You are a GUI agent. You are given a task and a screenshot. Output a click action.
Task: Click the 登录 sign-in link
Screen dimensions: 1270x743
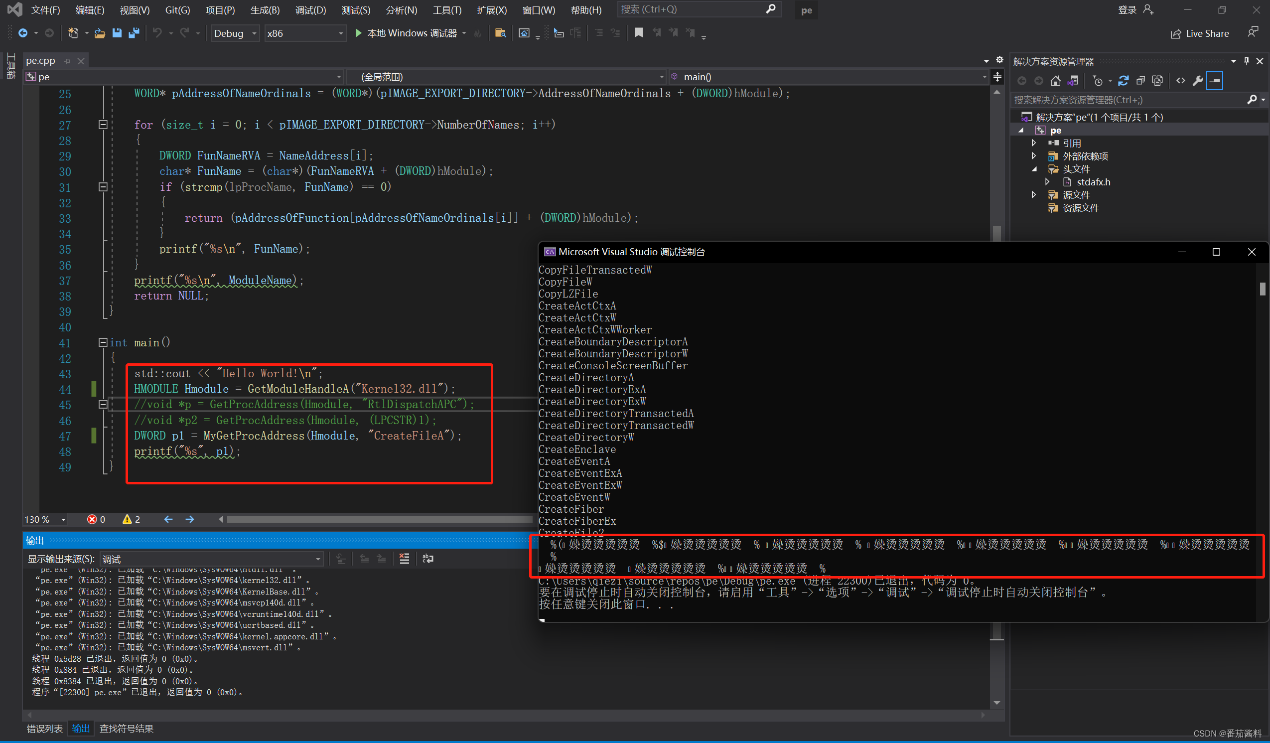pyautogui.click(x=1127, y=10)
